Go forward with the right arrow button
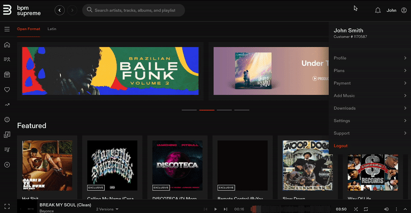Image resolution: width=411 pixels, height=213 pixels. click(72, 10)
